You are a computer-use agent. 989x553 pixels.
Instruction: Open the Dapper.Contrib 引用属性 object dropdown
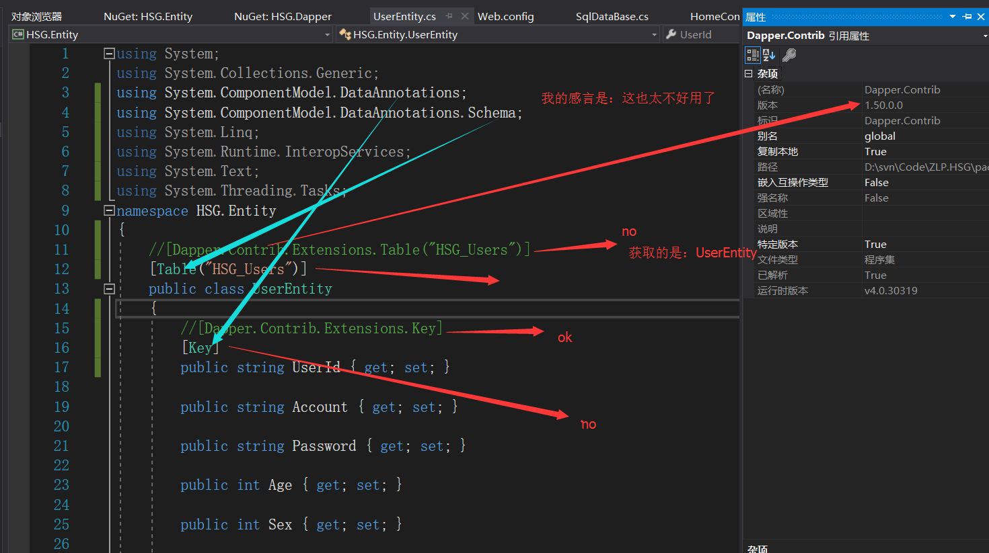pyautogui.click(x=985, y=36)
